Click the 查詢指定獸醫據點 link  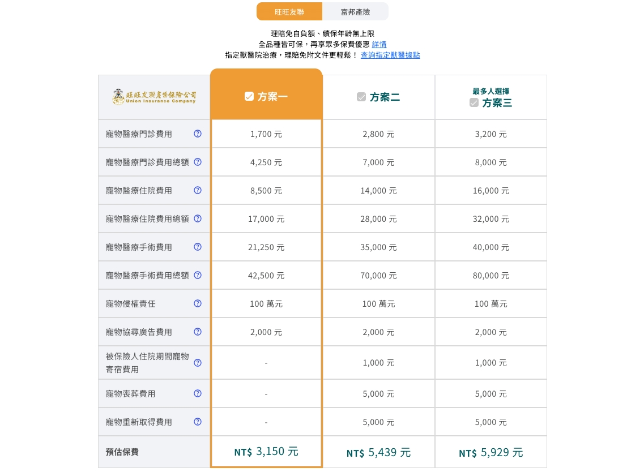point(390,55)
